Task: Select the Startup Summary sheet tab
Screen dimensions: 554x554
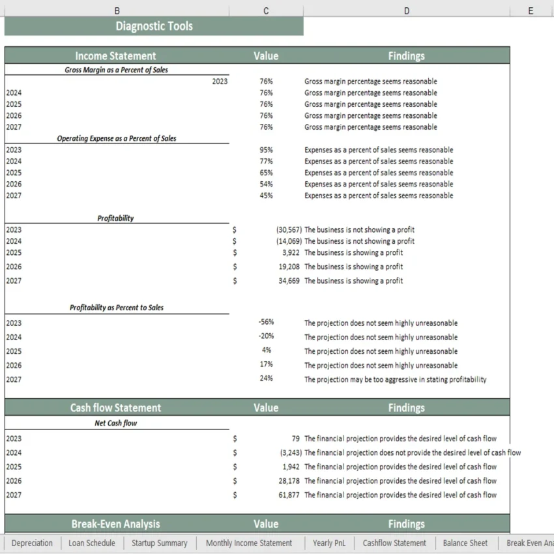Action: (158, 543)
